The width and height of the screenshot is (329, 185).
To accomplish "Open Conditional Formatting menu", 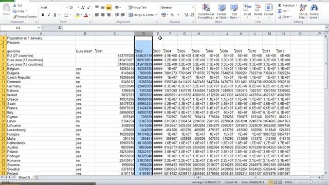I will point(206,11).
